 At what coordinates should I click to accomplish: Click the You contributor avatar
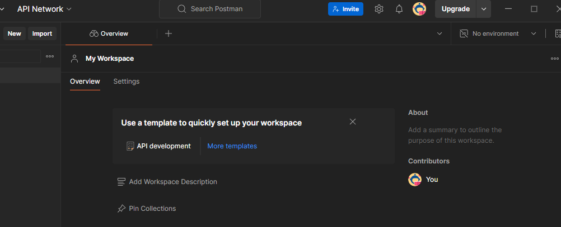tap(415, 179)
